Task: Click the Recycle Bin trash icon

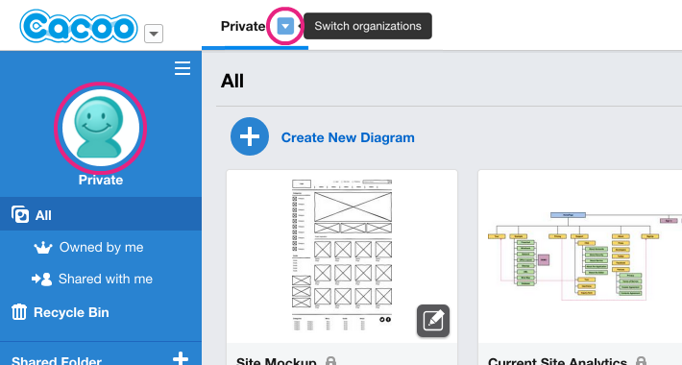Action: (x=18, y=312)
